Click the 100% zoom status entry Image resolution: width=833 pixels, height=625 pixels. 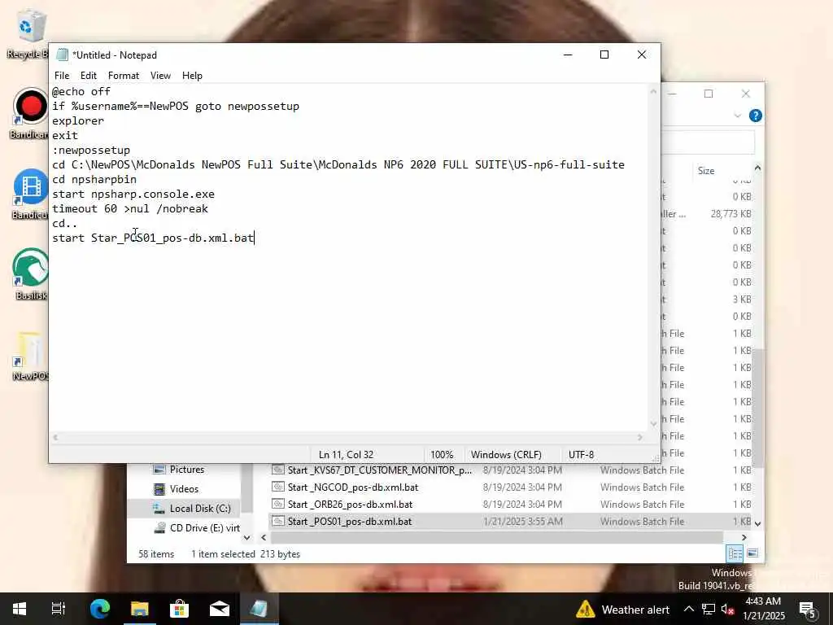point(442,455)
